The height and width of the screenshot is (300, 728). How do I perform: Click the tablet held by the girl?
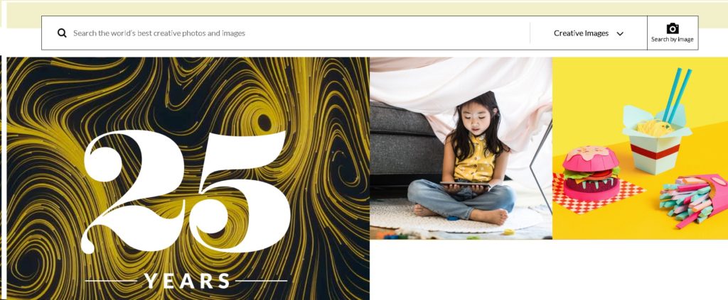[x=465, y=184]
